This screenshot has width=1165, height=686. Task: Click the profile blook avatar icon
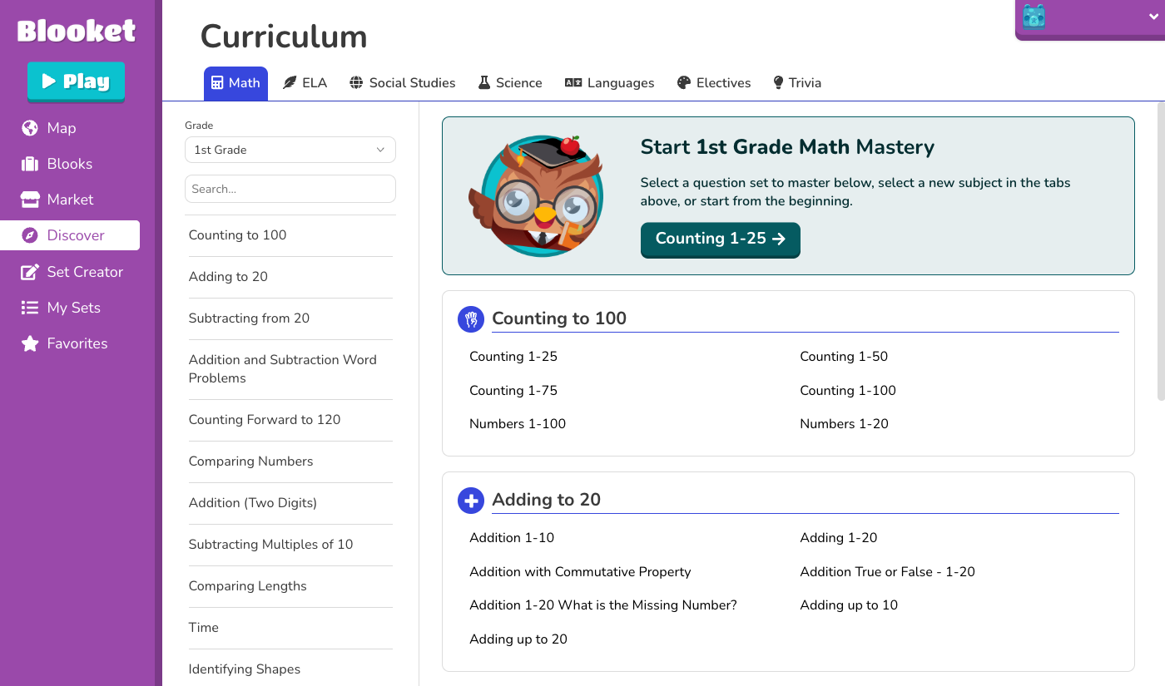tap(1034, 16)
